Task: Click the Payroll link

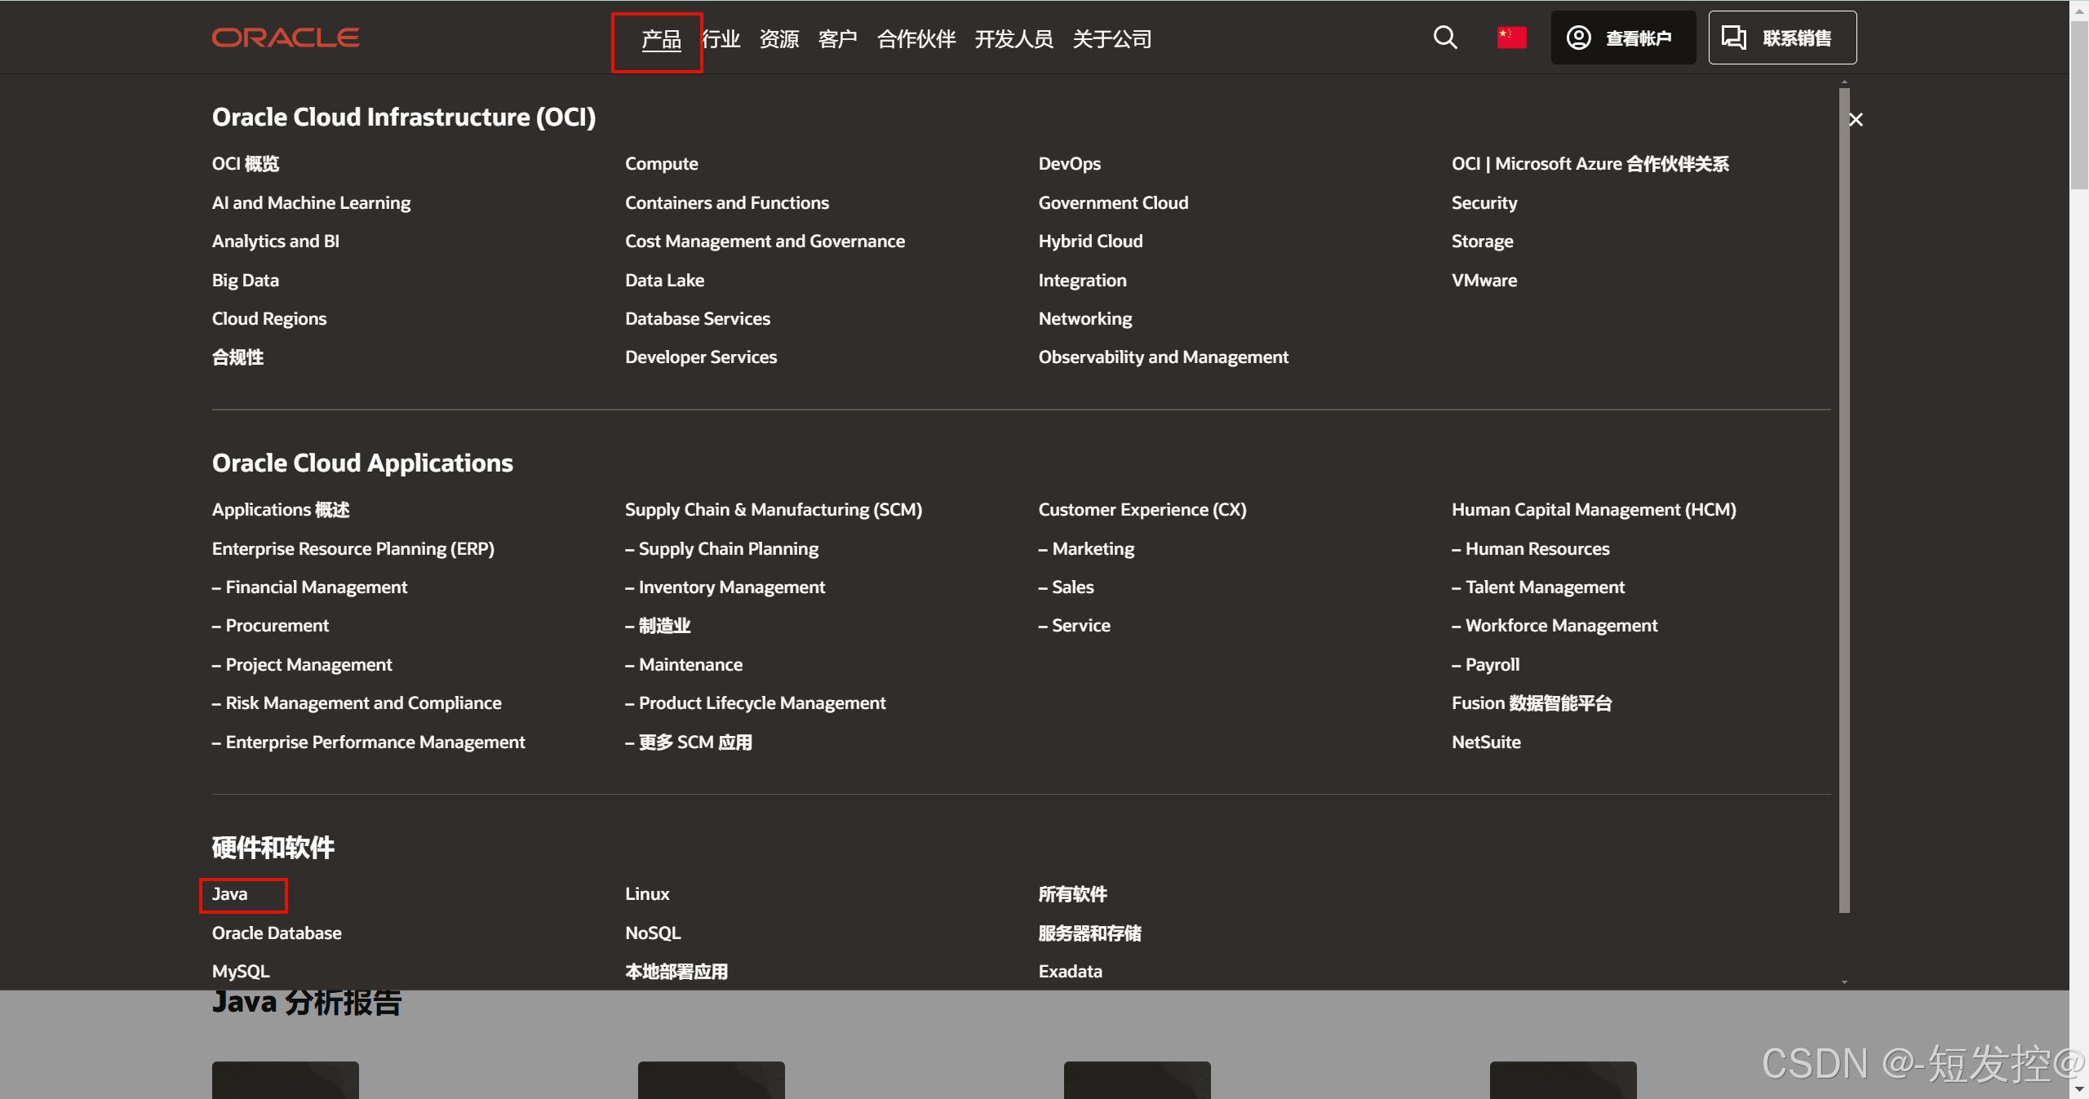Action: [1485, 665]
